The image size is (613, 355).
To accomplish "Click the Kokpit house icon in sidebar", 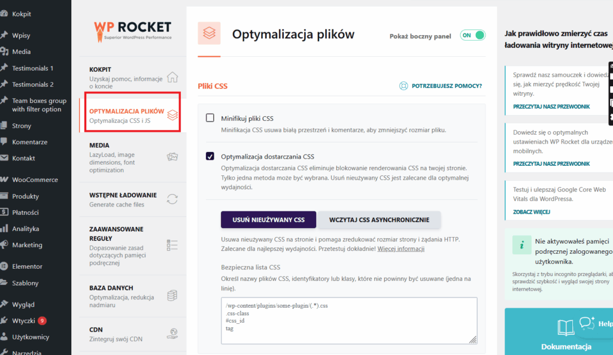I will click(172, 77).
